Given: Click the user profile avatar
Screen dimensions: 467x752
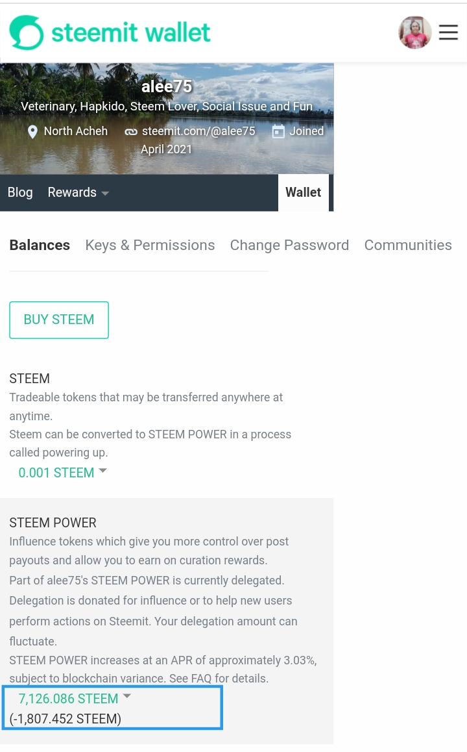Looking at the screenshot, I should click(414, 32).
